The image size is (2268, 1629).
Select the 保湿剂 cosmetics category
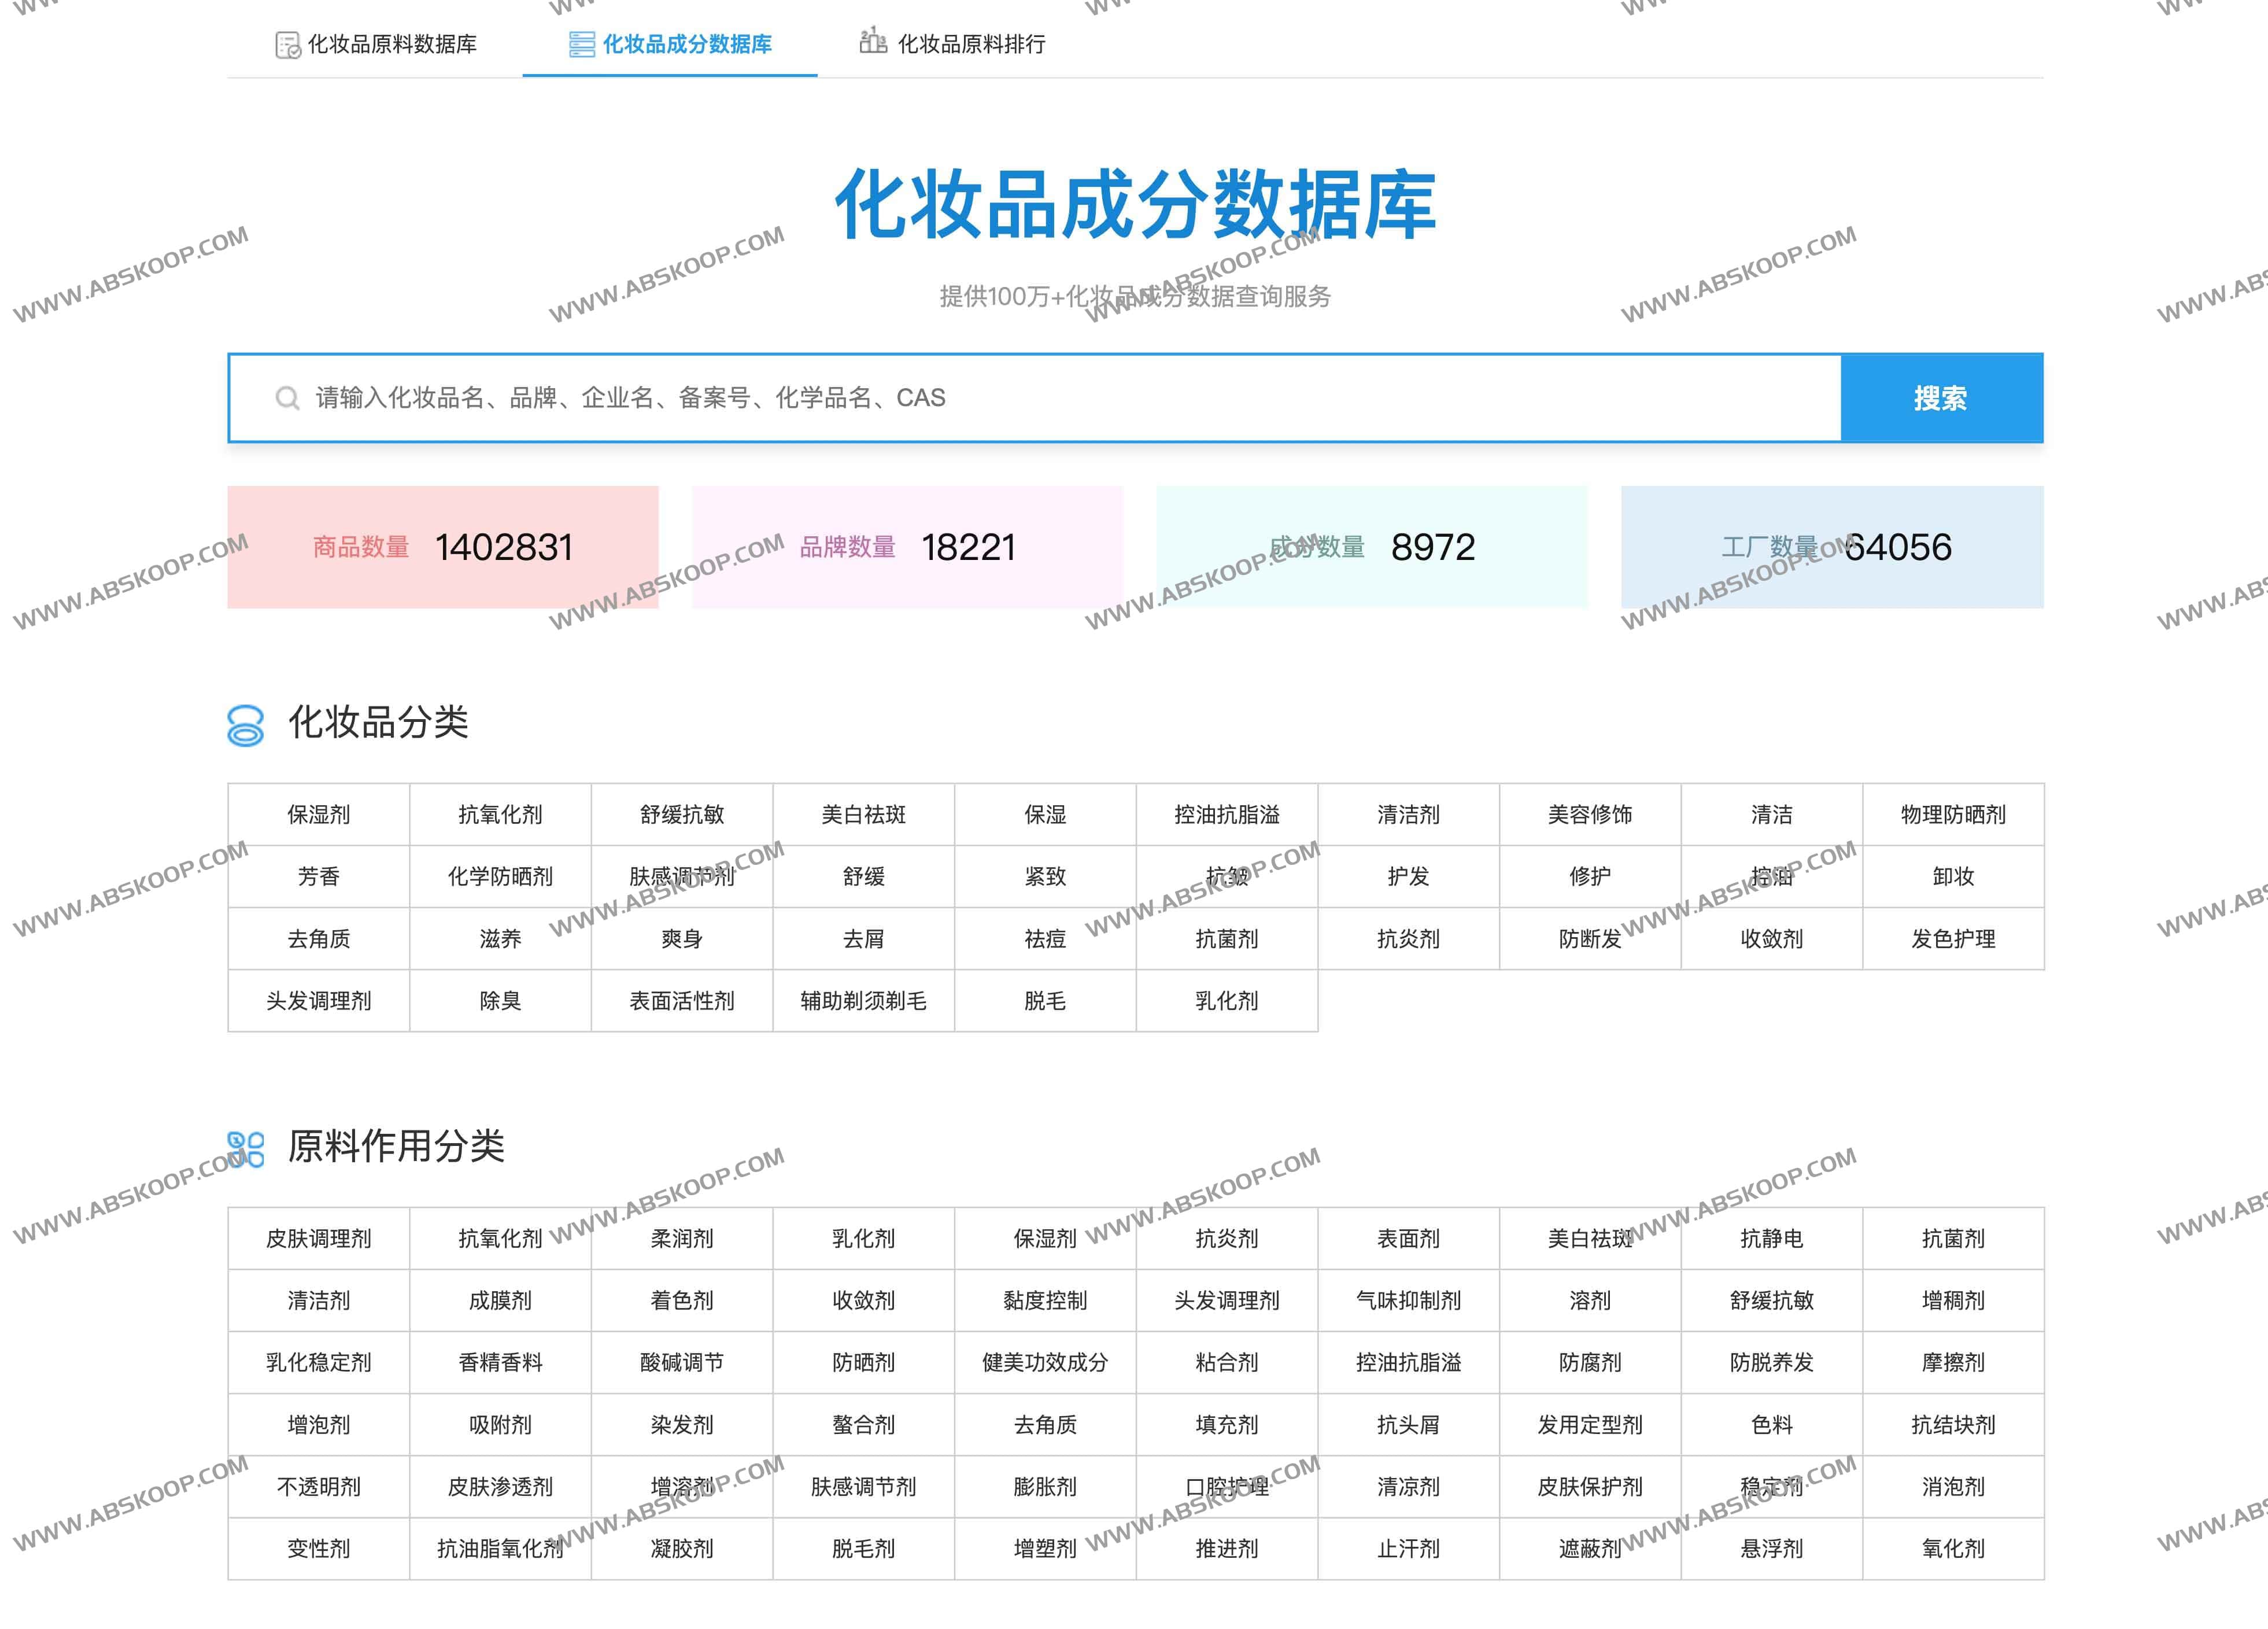(319, 814)
